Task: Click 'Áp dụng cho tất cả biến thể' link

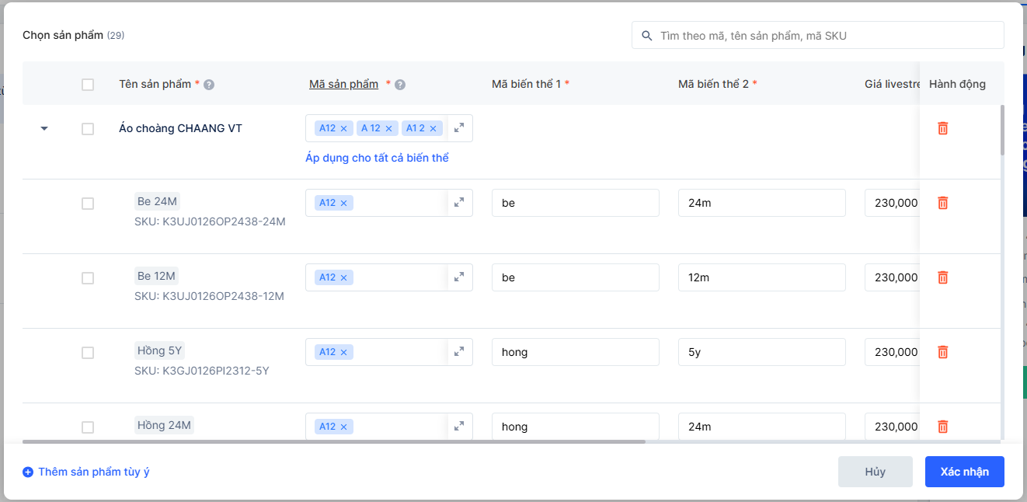Action: click(x=378, y=158)
